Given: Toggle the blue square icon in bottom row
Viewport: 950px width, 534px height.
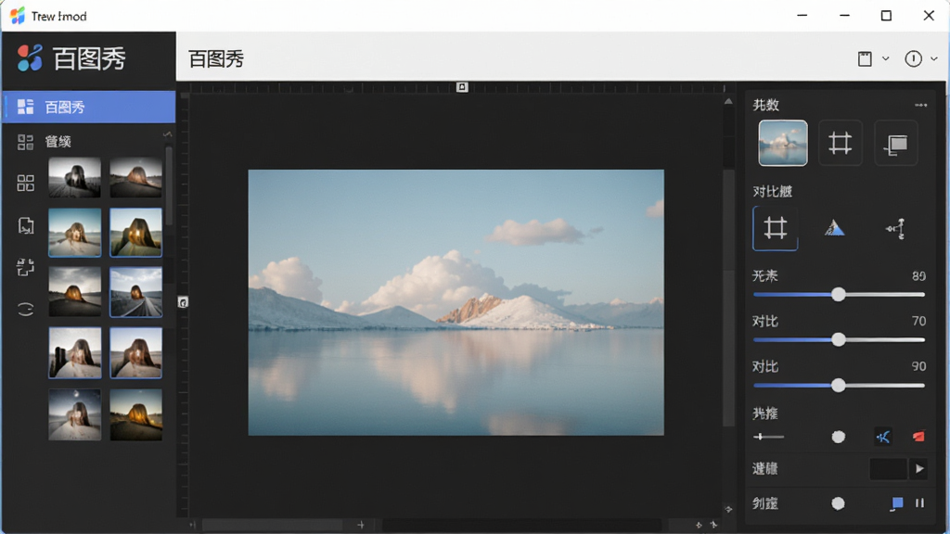Looking at the screenshot, I should [897, 503].
